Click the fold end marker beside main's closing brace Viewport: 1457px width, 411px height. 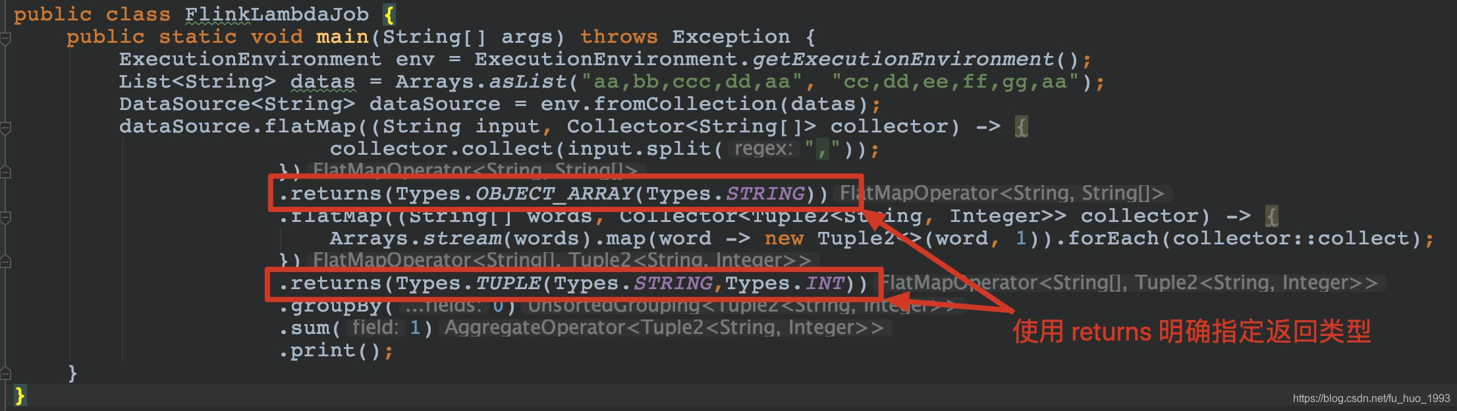(5, 375)
